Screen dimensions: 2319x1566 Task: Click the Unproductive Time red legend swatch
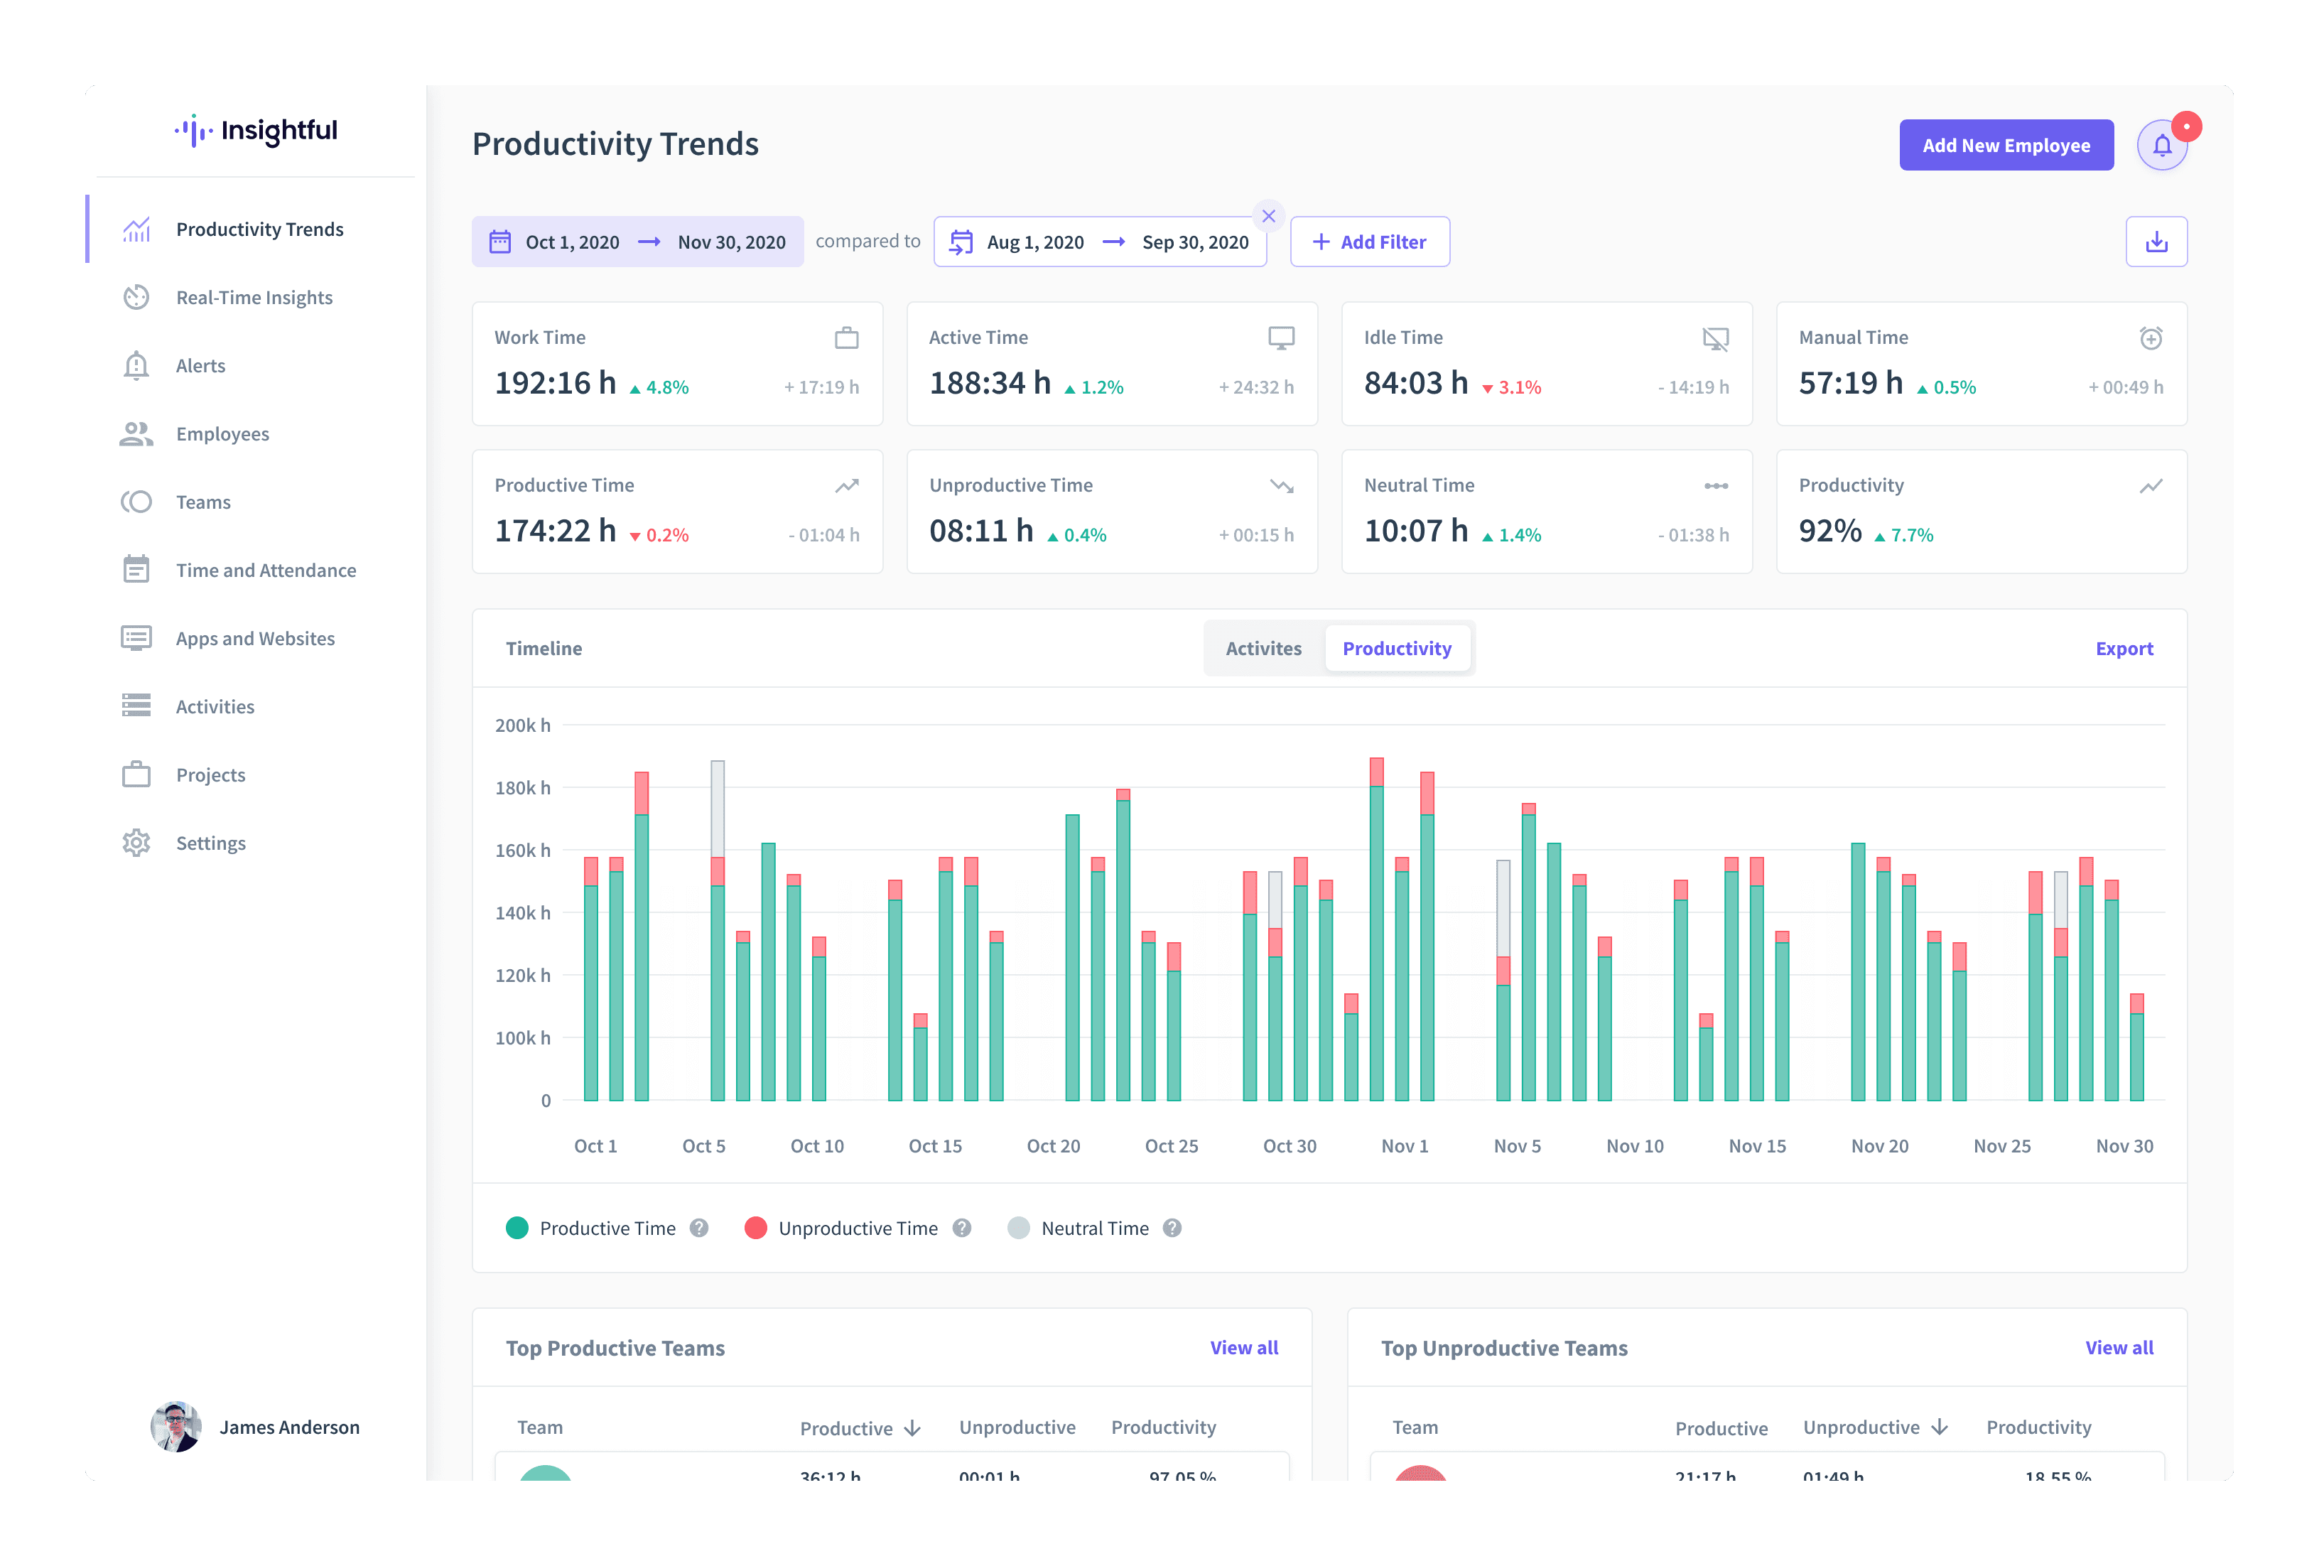tap(755, 1228)
